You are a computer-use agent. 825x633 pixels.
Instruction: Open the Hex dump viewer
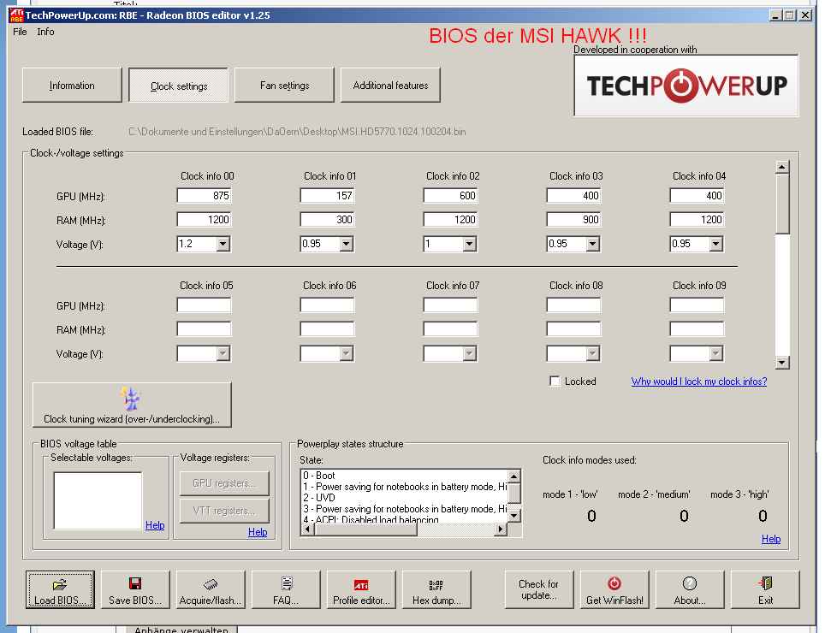pyautogui.click(x=436, y=589)
